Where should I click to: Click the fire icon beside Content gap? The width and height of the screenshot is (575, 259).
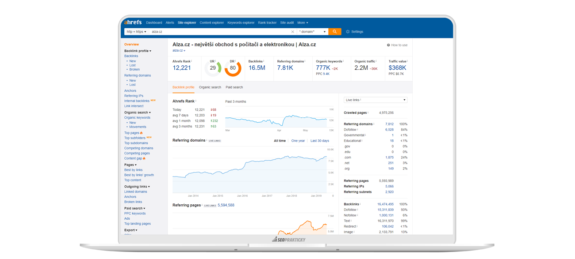click(144, 158)
